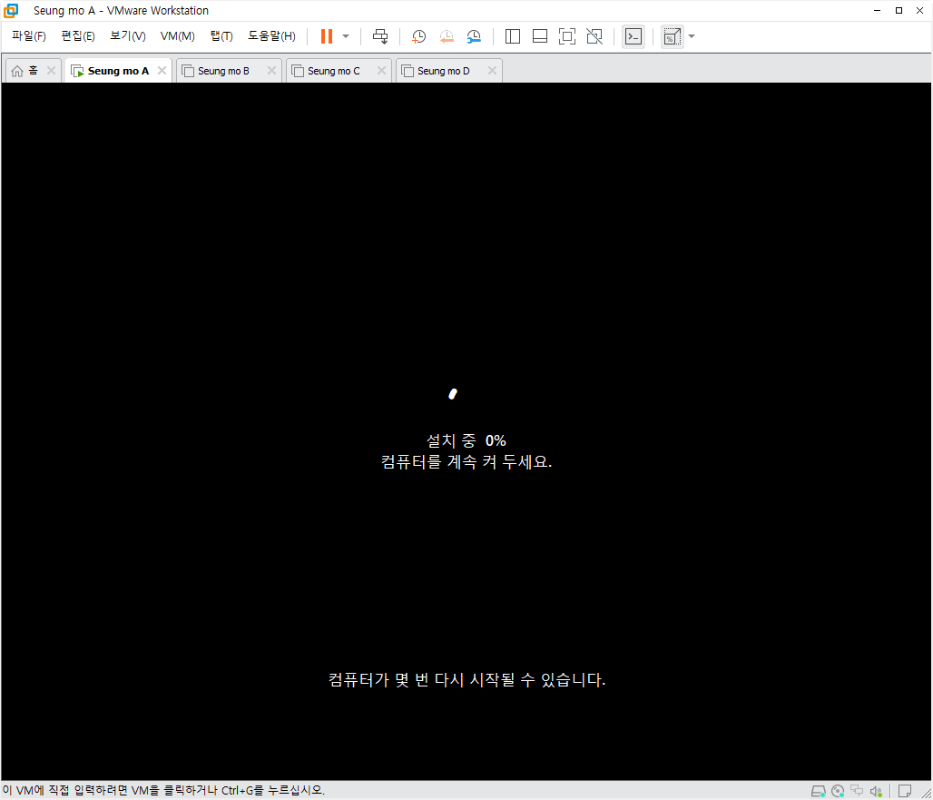Click the Ctrl+G hint in status bar
The image size is (933, 800).
(163, 791)
